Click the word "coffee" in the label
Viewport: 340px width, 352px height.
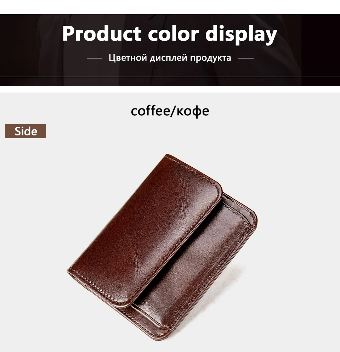(x=150, y=111)
